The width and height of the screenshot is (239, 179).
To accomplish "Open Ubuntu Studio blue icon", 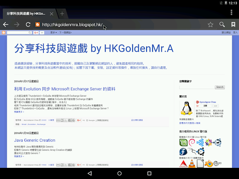I will [200, 143].
